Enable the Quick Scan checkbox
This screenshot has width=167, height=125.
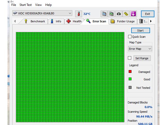pos(130,37)
